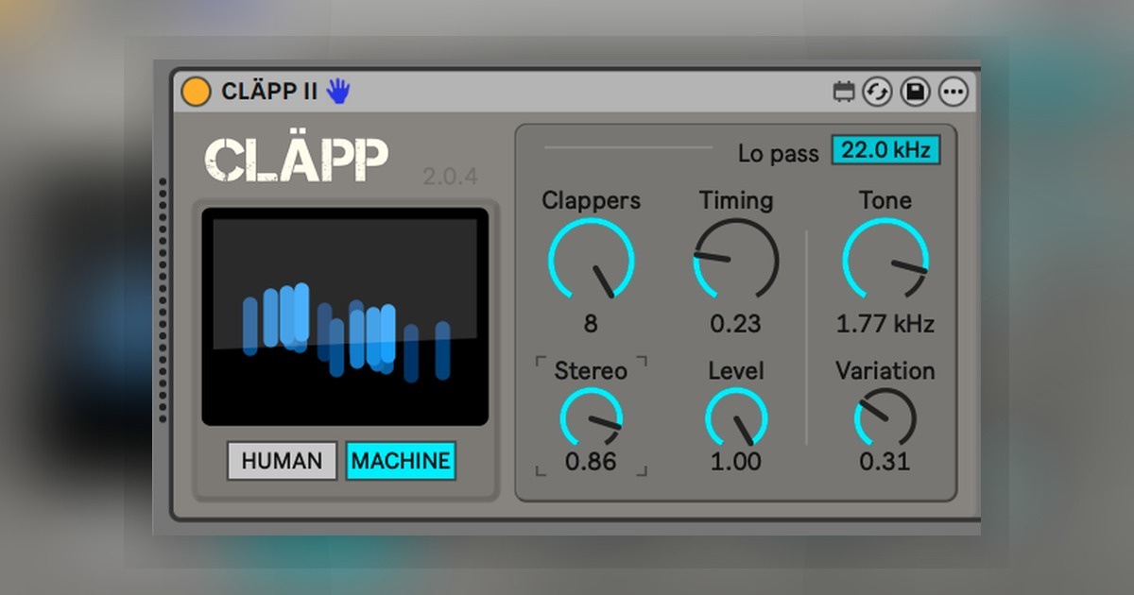
Task: Click the clap waveform display
Action: click(x=345, y=316)
